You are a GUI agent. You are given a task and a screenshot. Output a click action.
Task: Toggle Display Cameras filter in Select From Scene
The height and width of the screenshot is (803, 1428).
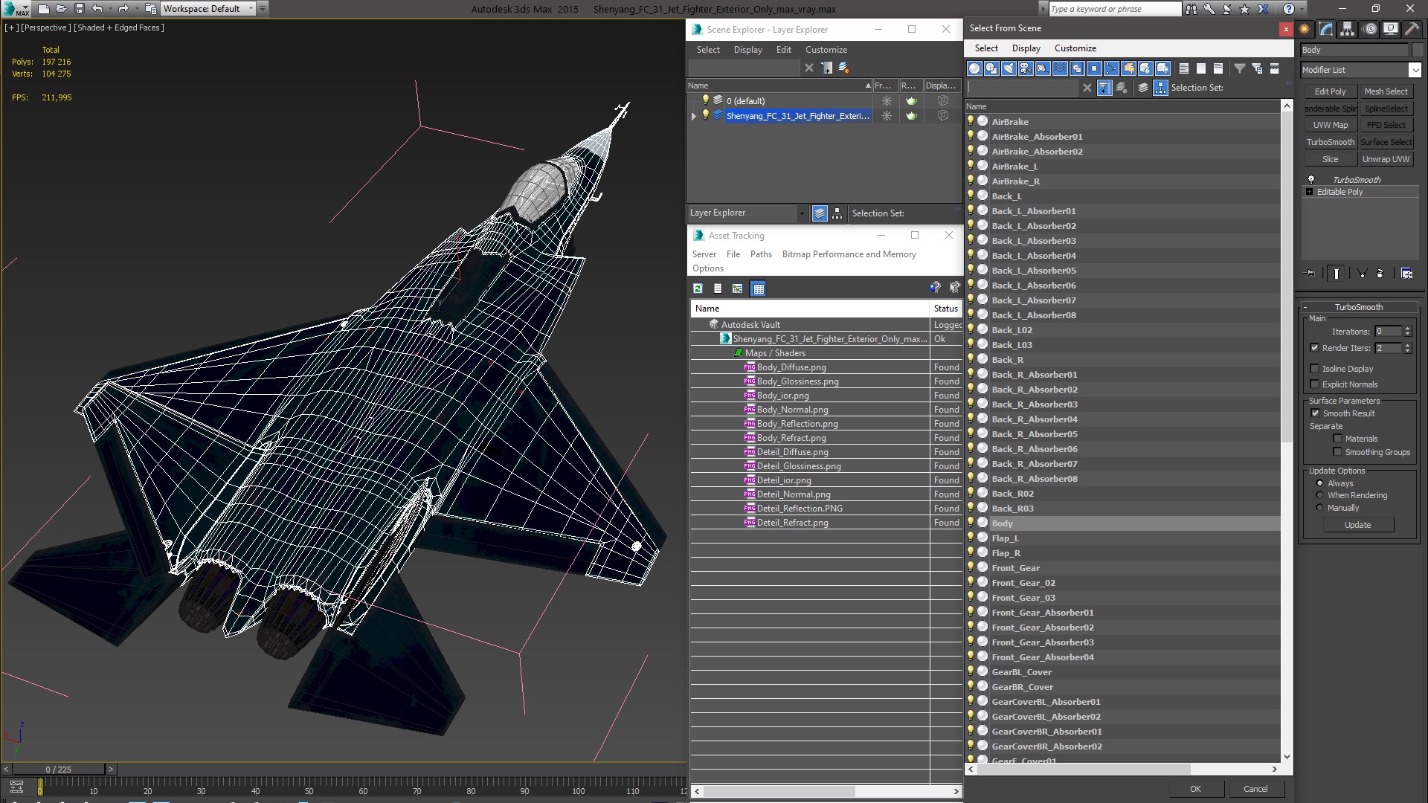tap(1026, 68)
